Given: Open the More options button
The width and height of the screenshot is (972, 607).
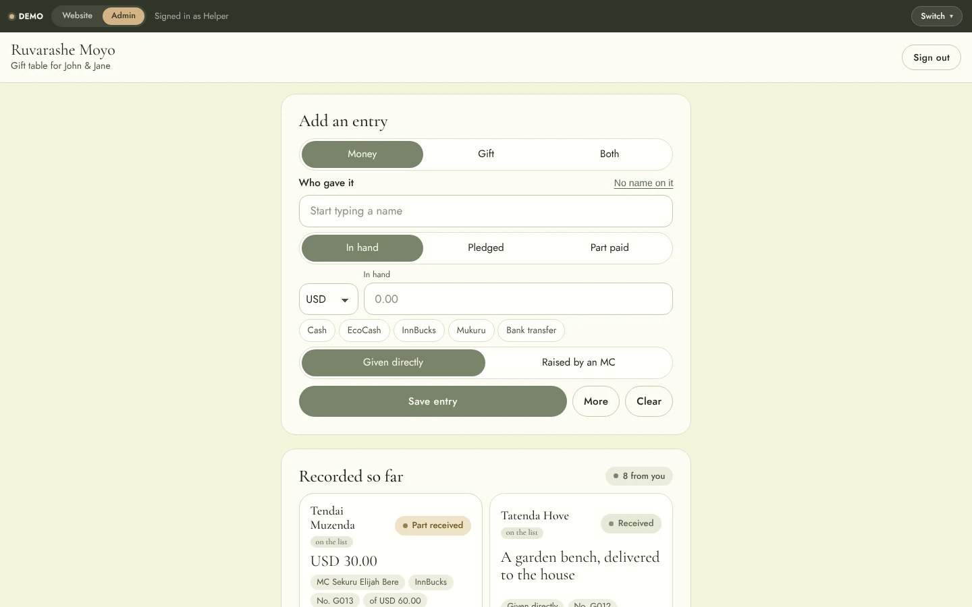Looking at the screenshot, I should coord(596,401).
